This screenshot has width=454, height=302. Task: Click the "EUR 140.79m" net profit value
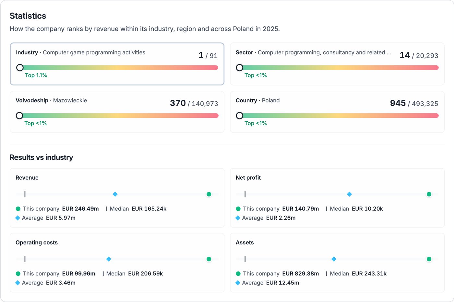click(x=301, y=209)
